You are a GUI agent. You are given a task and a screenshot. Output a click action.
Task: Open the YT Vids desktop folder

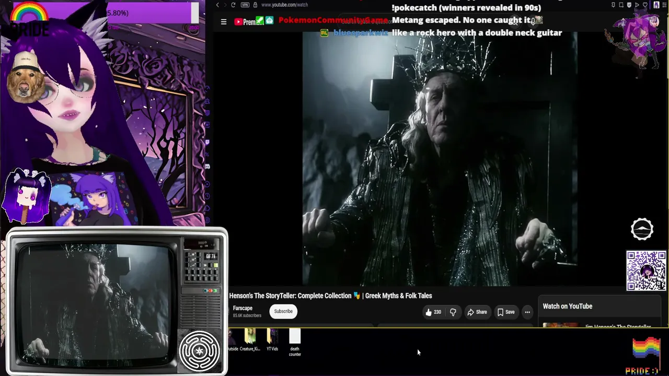pyautogui.click(x=272, y=340)
